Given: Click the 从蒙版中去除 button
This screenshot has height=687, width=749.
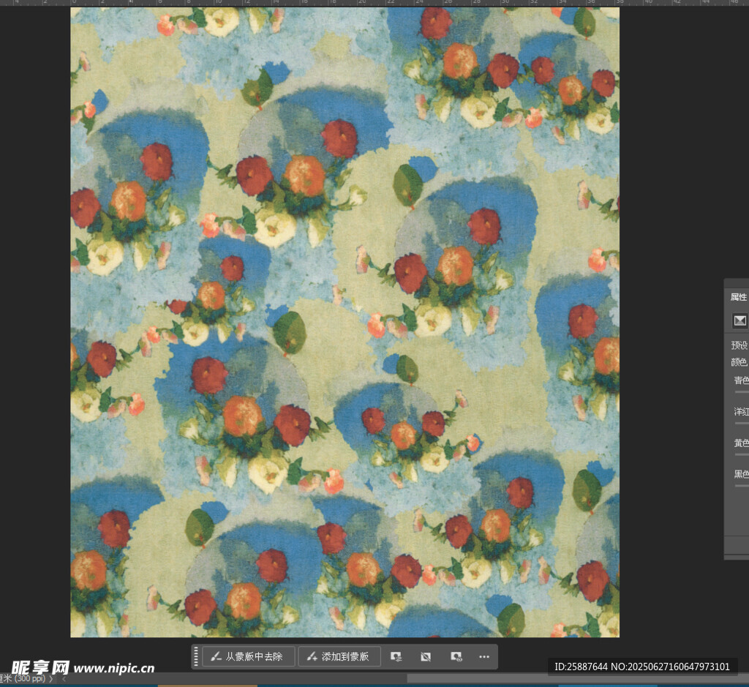Looking at the screenshot, I should (249, 656).
